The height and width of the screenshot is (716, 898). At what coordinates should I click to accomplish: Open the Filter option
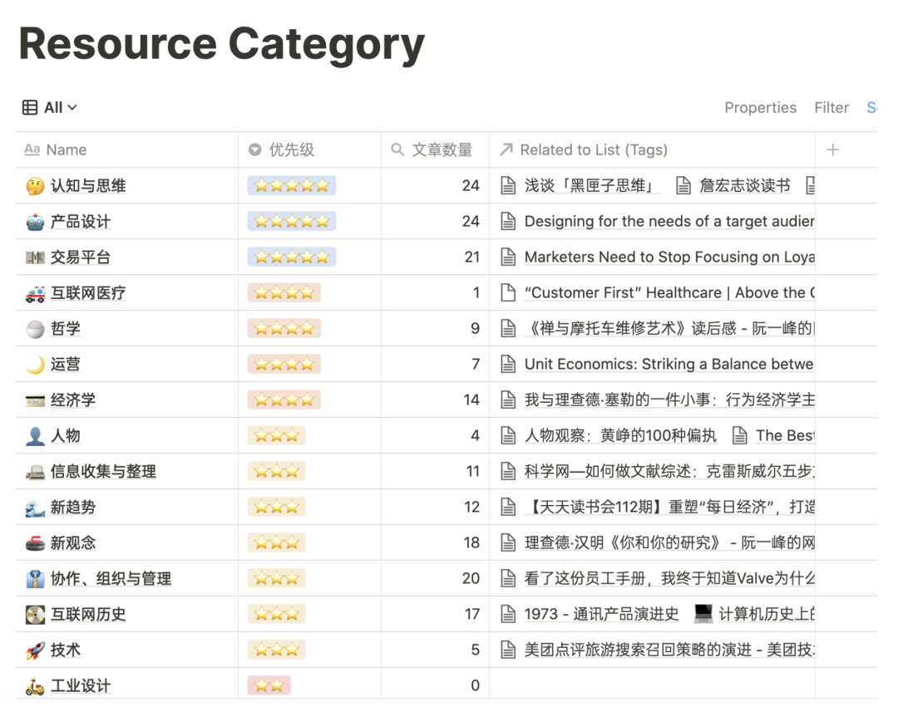[831, 108]
